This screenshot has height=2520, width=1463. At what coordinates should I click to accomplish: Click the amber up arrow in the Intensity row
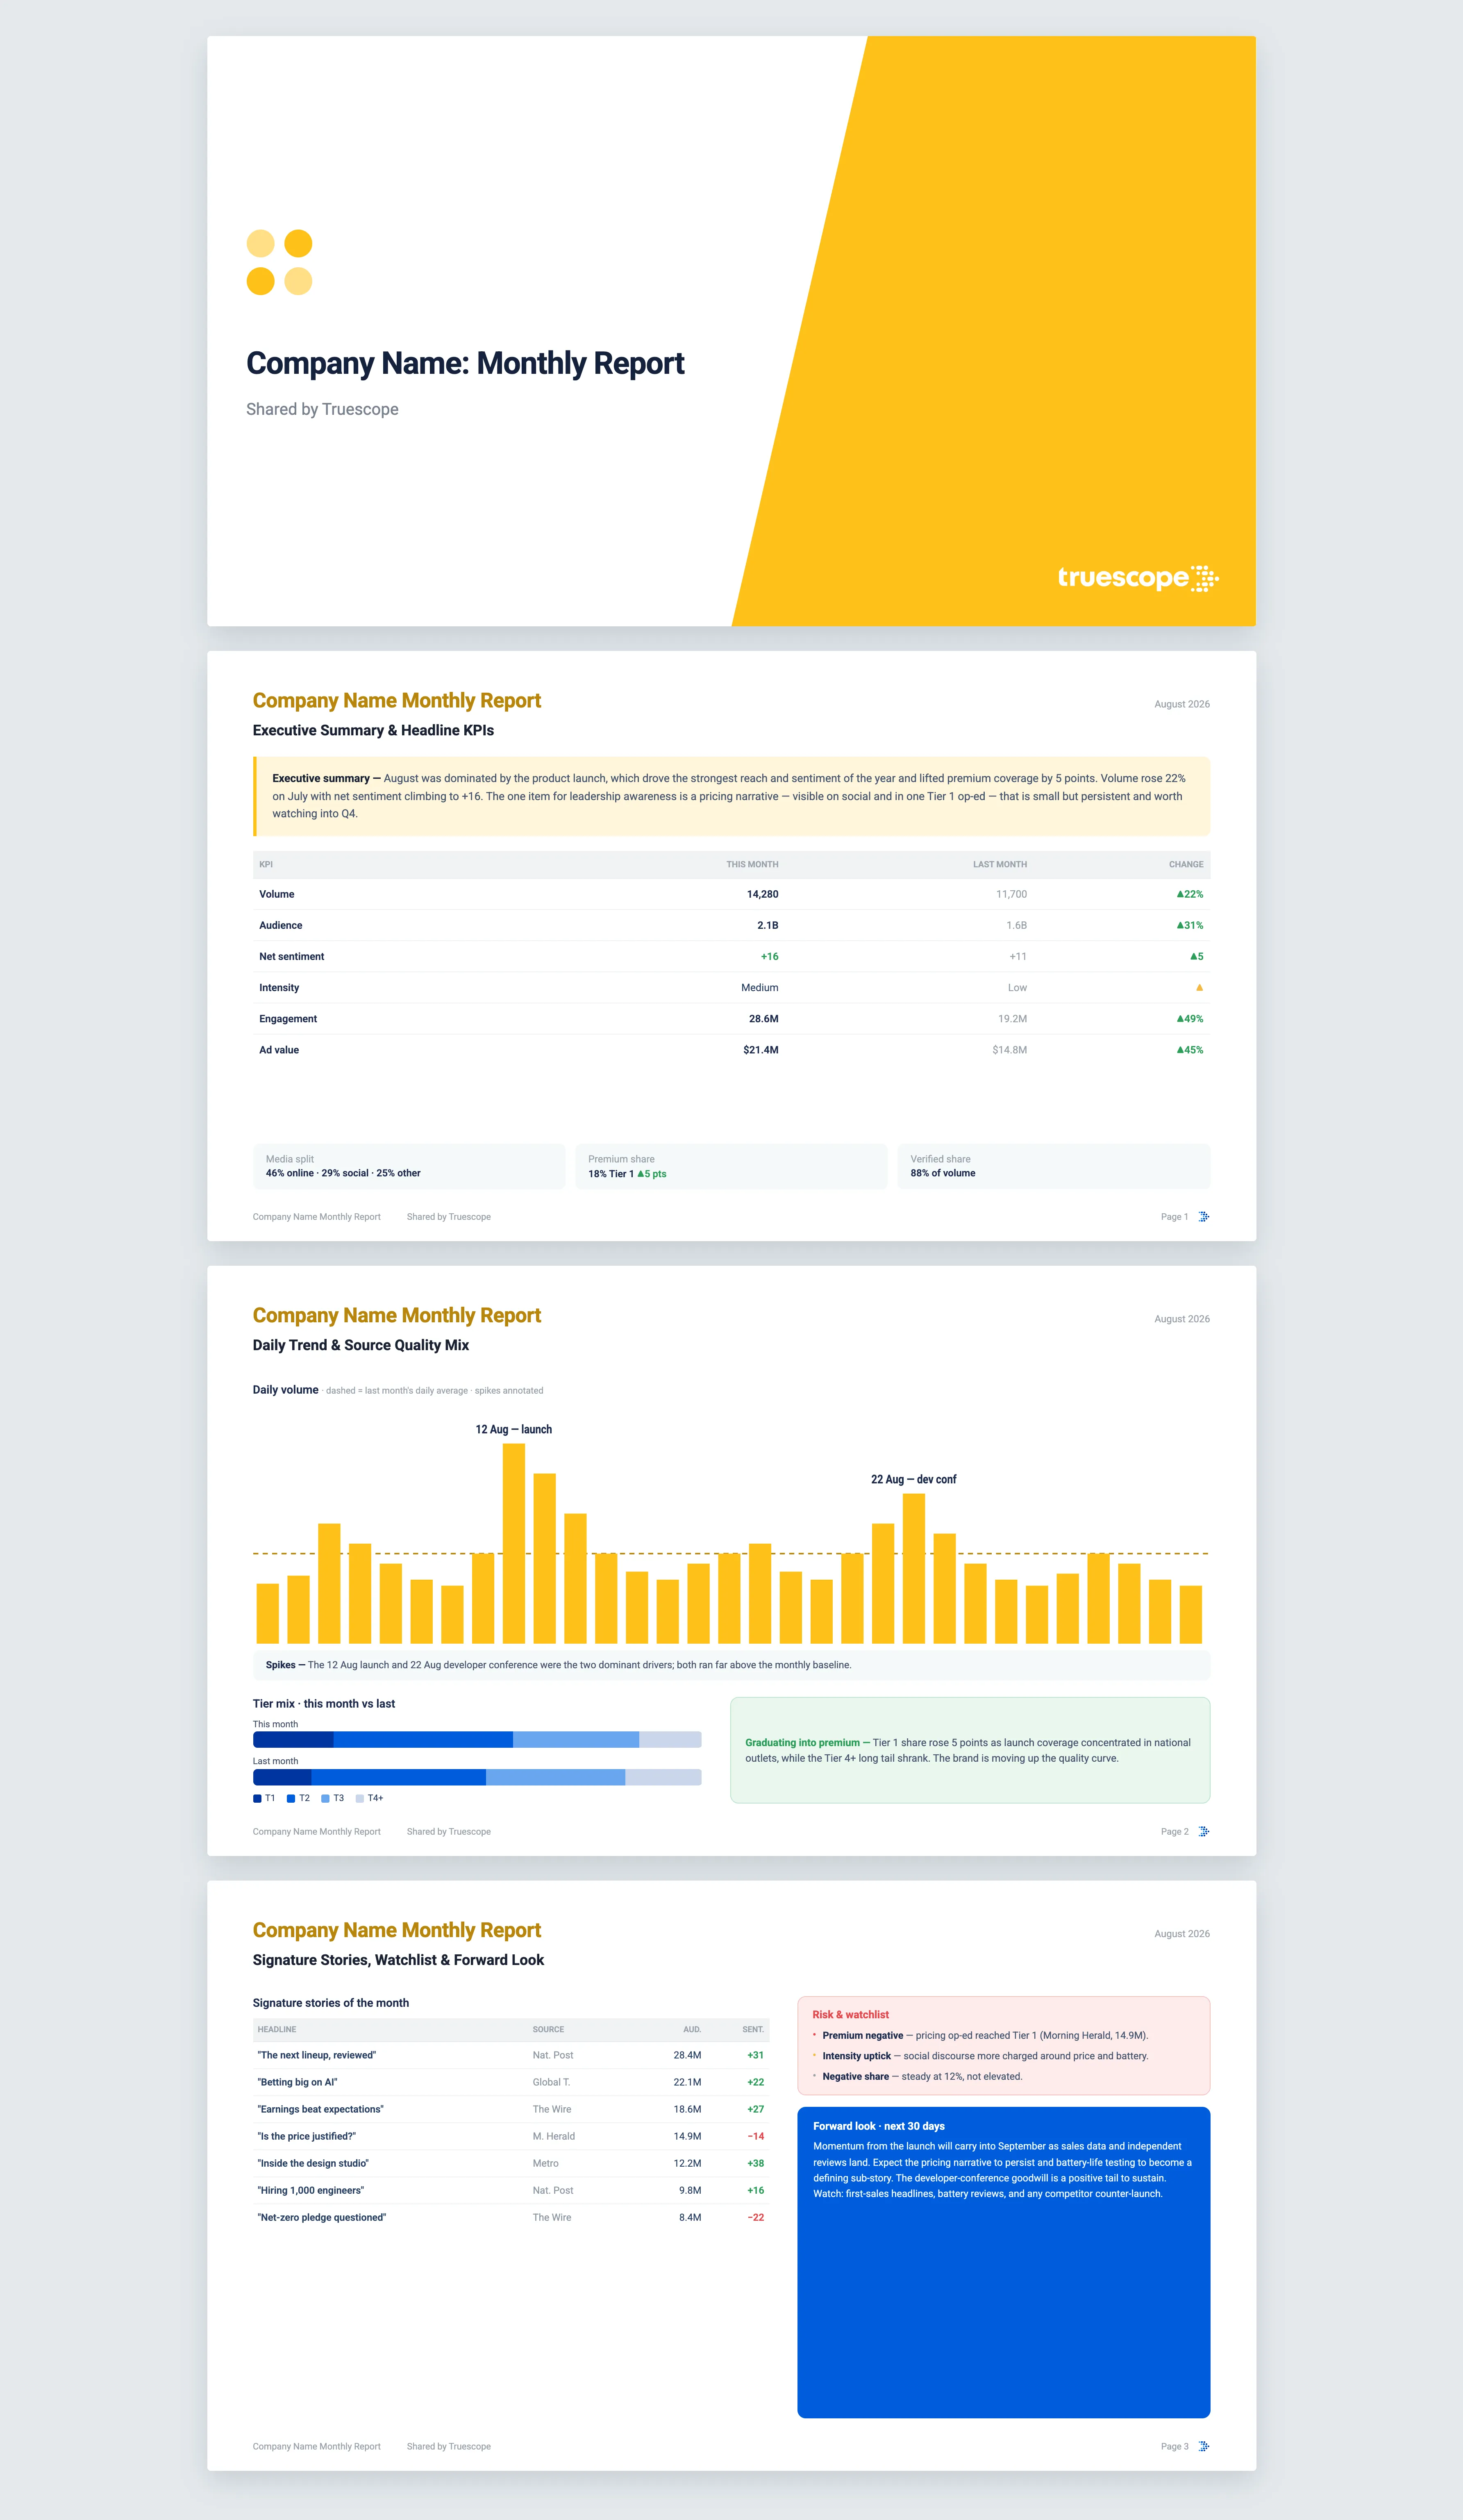pyautogui.click(x=1199, y=988)
